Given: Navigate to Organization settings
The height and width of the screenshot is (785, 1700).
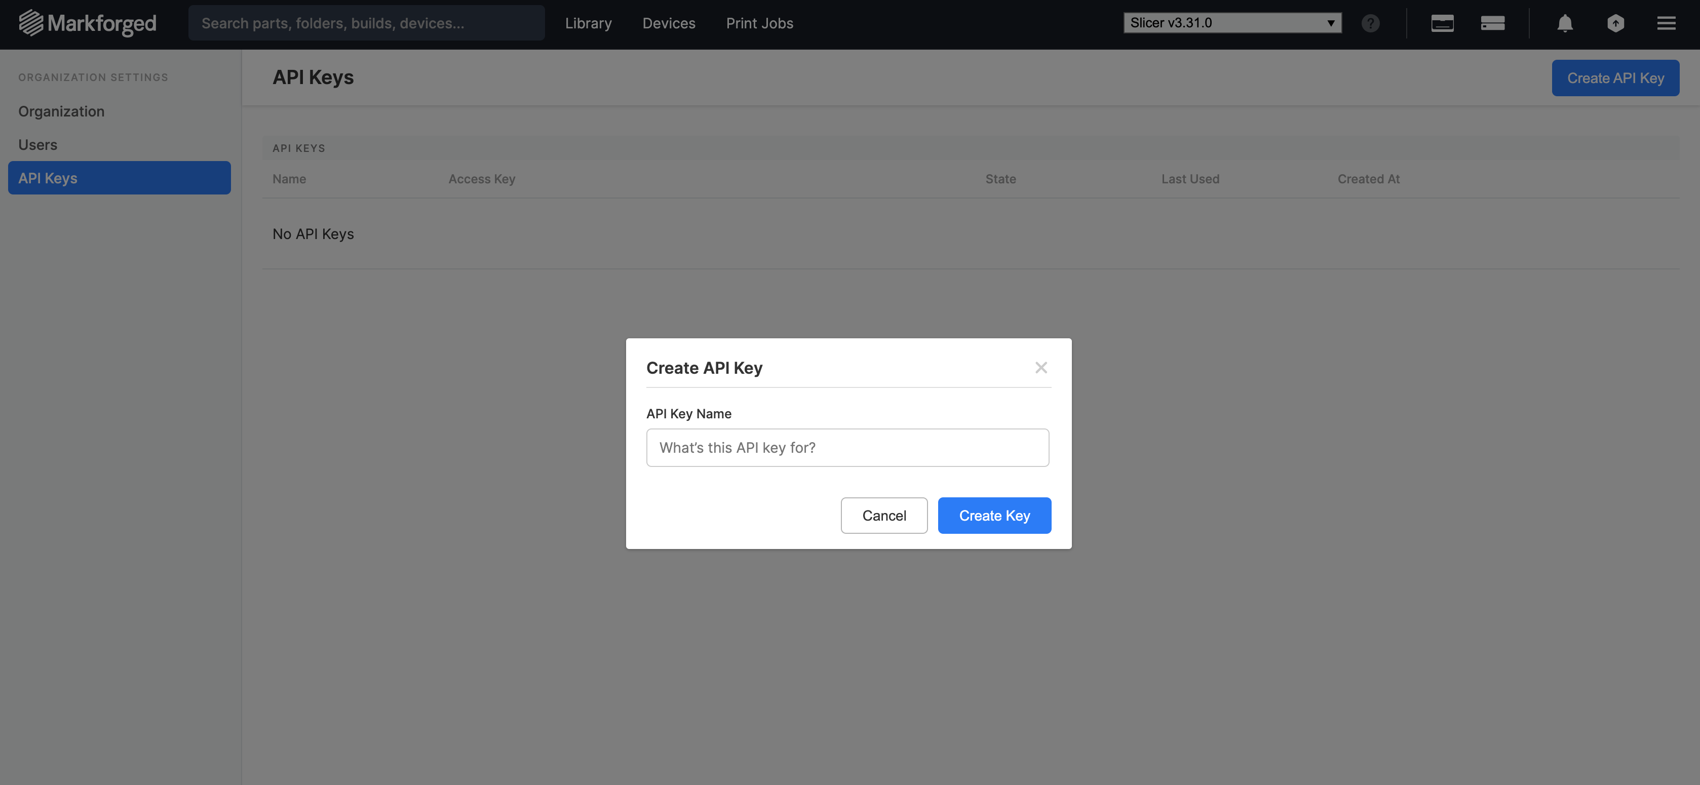Looking at the screenshot, I should tap(61, 110).
